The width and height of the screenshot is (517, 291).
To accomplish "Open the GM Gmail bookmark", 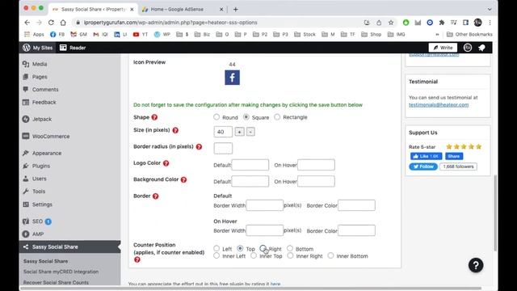I will [78, 34].
